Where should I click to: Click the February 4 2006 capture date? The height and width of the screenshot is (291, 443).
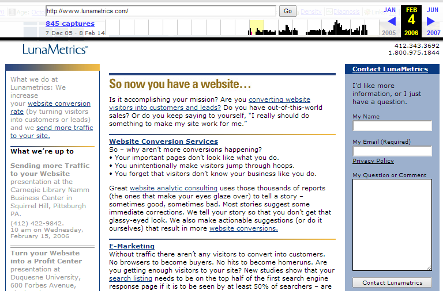(411, 21)
